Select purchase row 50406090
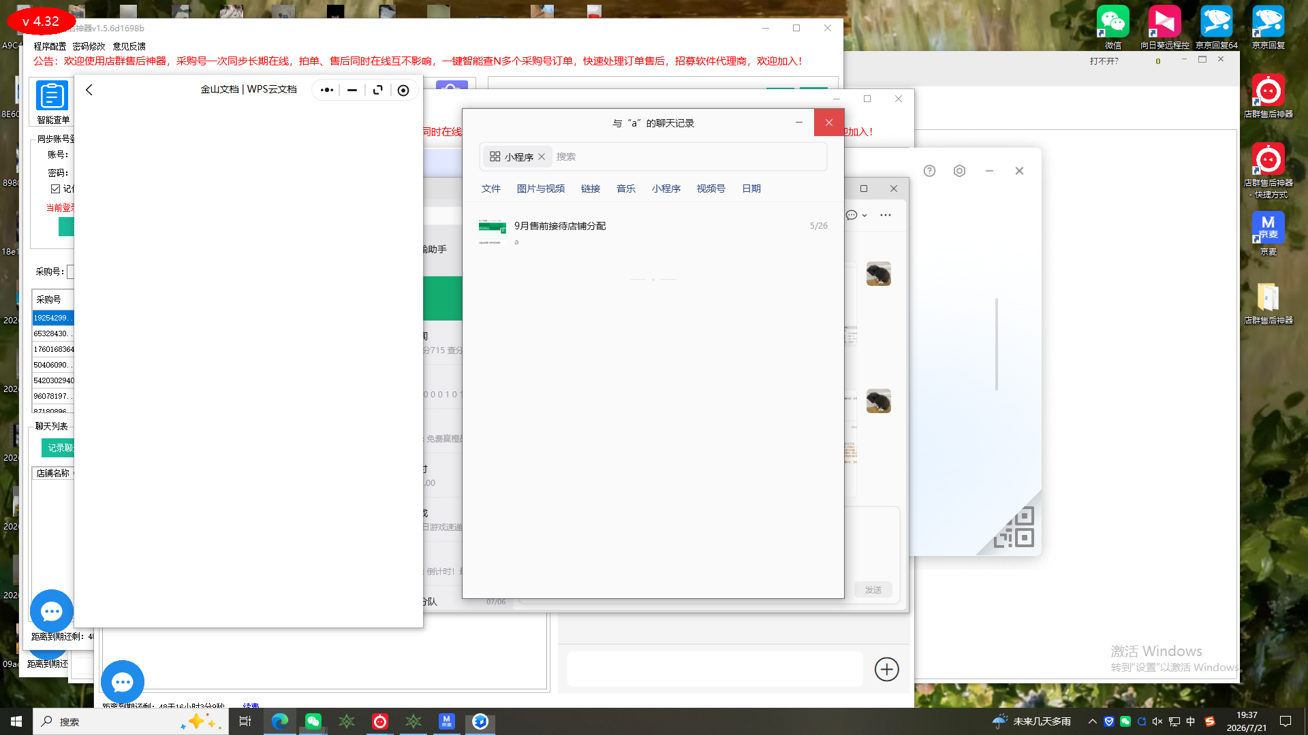Screen dimensions: 1308x735 [x=53, y=365]
